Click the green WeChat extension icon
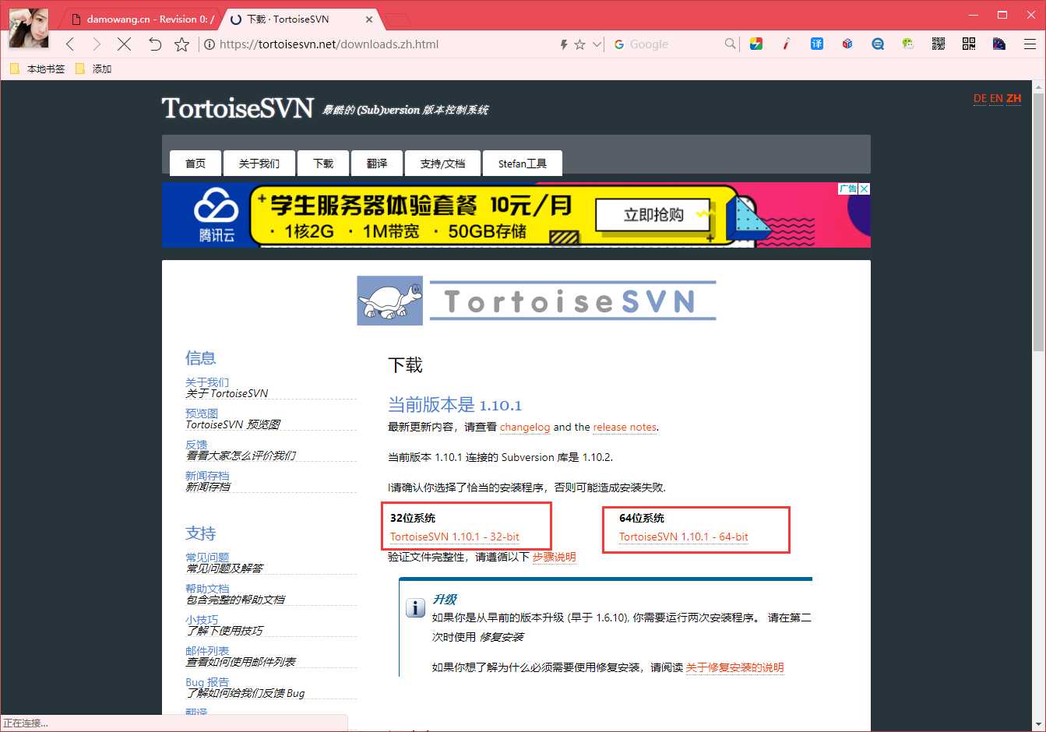This screenshot has height=732, width=1046. 907,44
